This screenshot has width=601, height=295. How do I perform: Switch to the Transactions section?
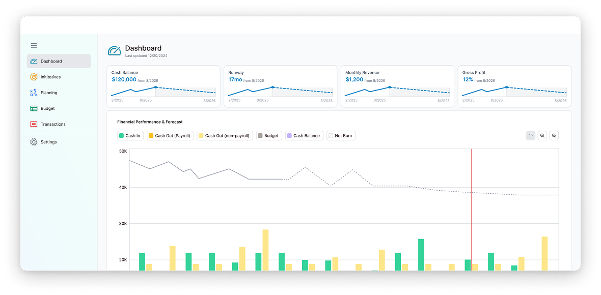click(52, 124)
